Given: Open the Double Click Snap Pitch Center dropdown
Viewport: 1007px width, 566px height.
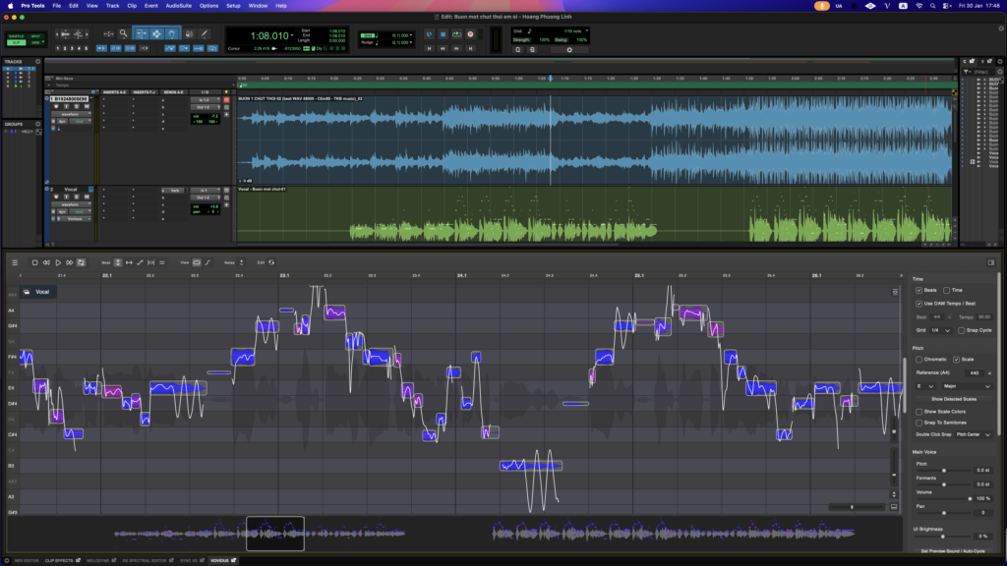Looking at the screenshot, I should click(x=974, y=434).
